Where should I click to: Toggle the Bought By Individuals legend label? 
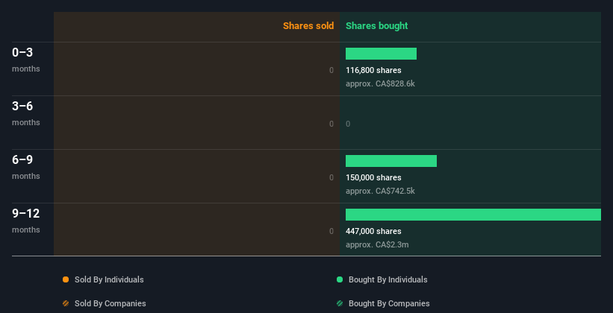[388, 279]
